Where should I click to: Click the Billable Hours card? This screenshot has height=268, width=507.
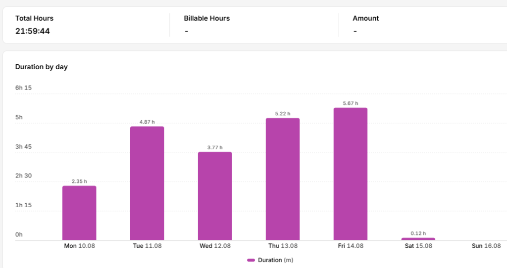[254, 25]
